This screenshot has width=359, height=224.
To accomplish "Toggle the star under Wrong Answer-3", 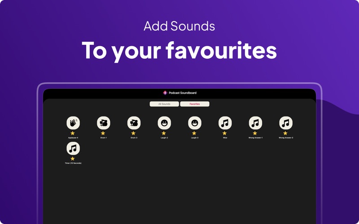I will [285, 133].
